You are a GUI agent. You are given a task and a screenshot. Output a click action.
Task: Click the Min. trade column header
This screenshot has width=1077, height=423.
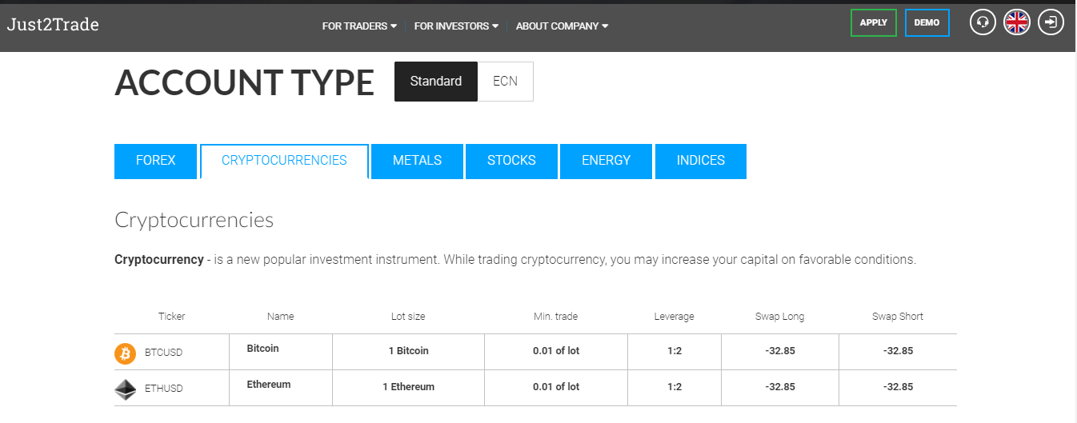[x=555, y=317]
